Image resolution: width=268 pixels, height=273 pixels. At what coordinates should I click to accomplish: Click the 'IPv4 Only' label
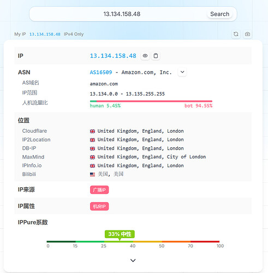coord(74,34)
